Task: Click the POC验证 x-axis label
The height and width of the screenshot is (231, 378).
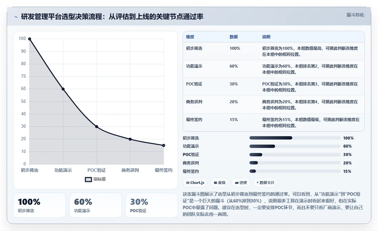Action: click(97, 170)
